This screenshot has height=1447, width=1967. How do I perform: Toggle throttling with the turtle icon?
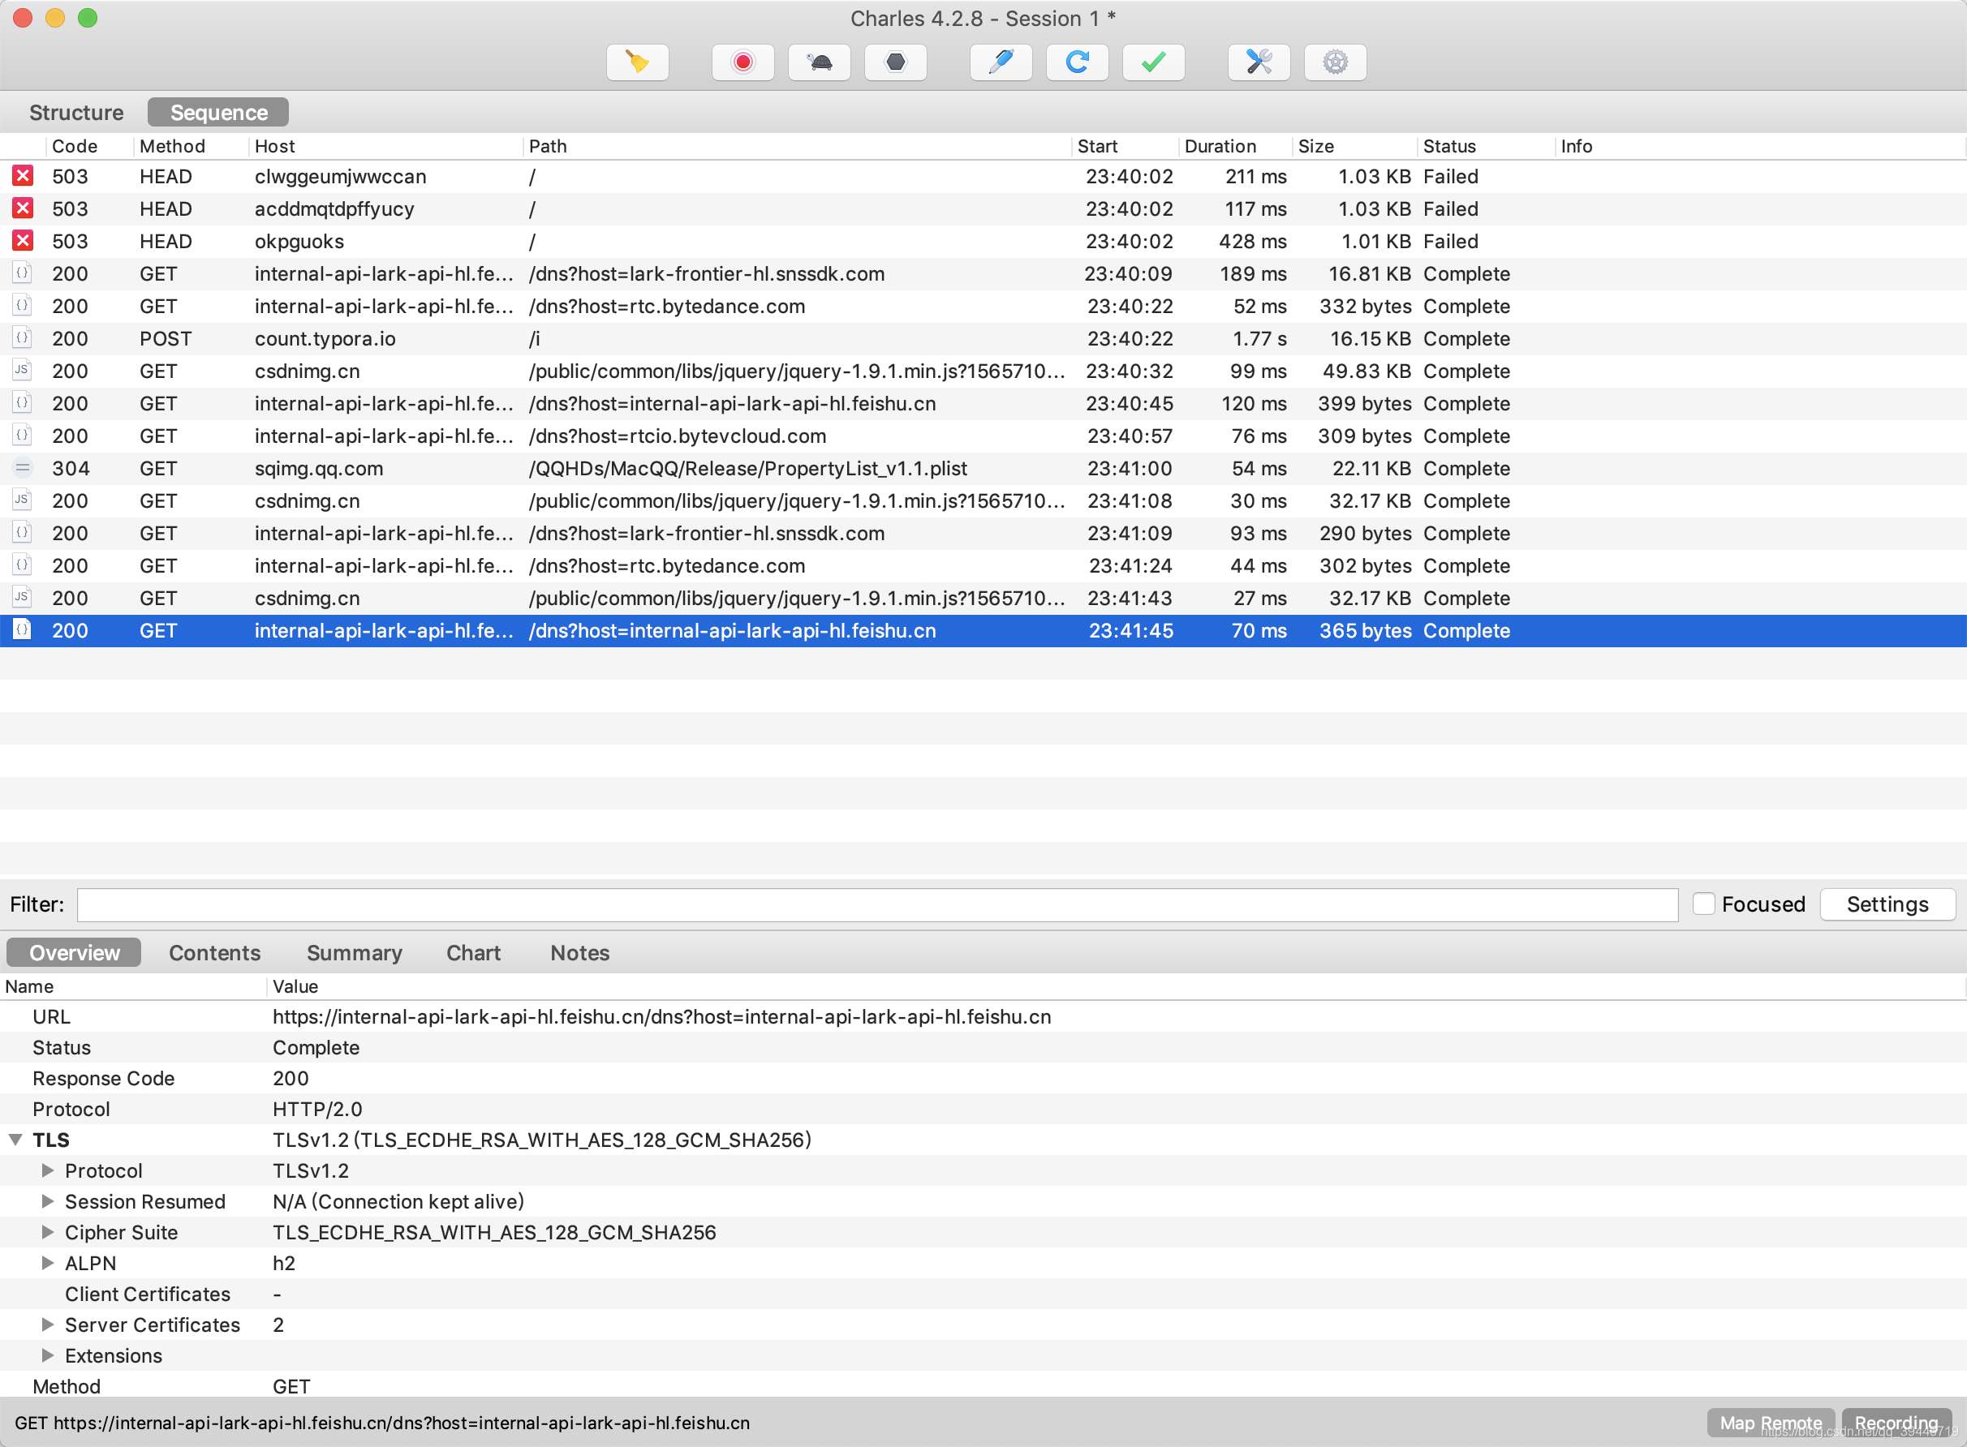818,62
